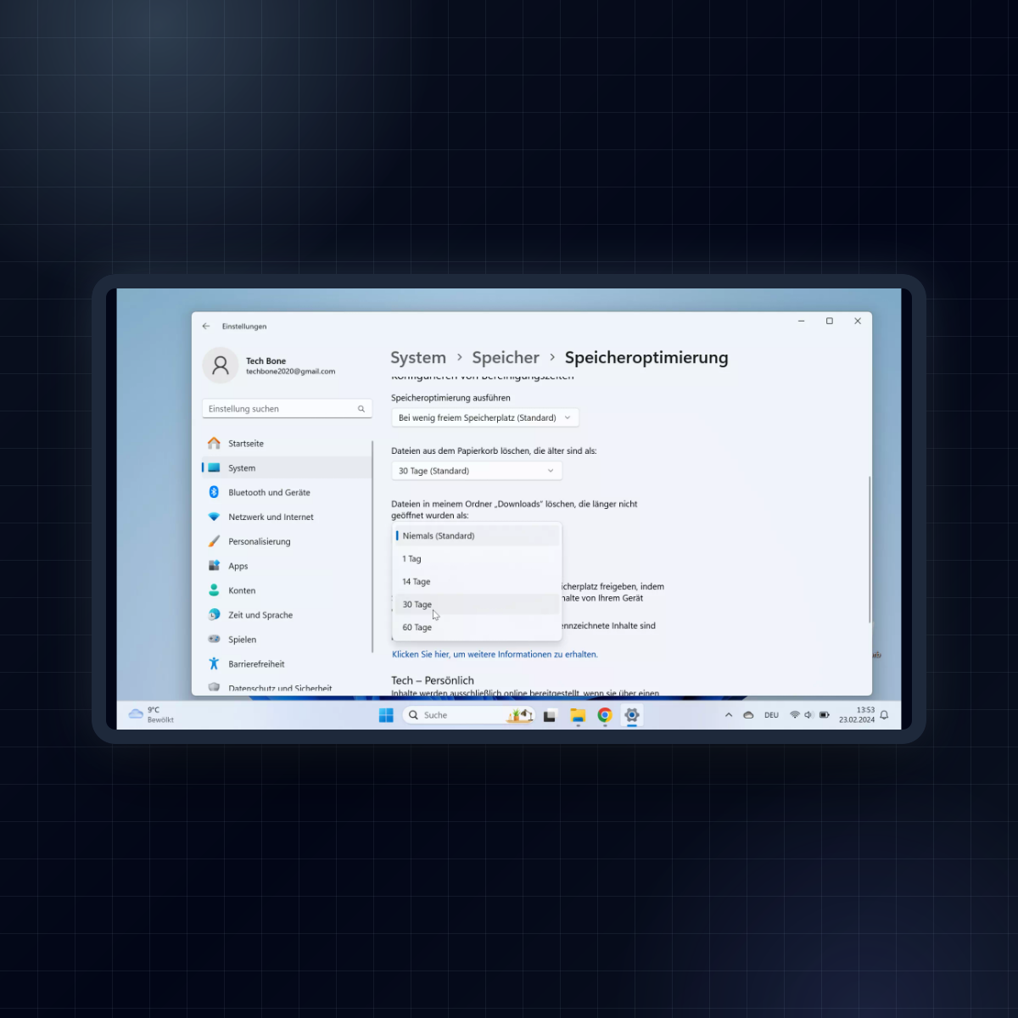Choose 14 Tage from the list
The height and width of the screenshot is (1018, 1018).
[x=477, y=581]
